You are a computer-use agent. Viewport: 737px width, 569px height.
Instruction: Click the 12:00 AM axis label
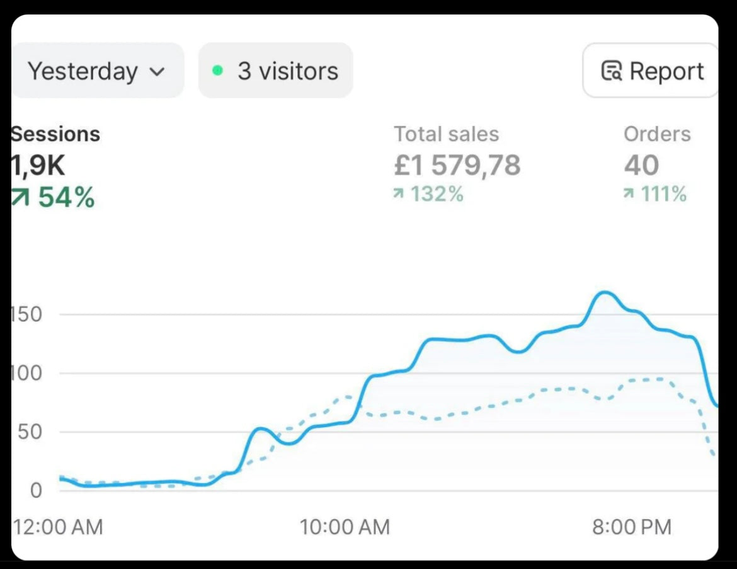[58, 527]
